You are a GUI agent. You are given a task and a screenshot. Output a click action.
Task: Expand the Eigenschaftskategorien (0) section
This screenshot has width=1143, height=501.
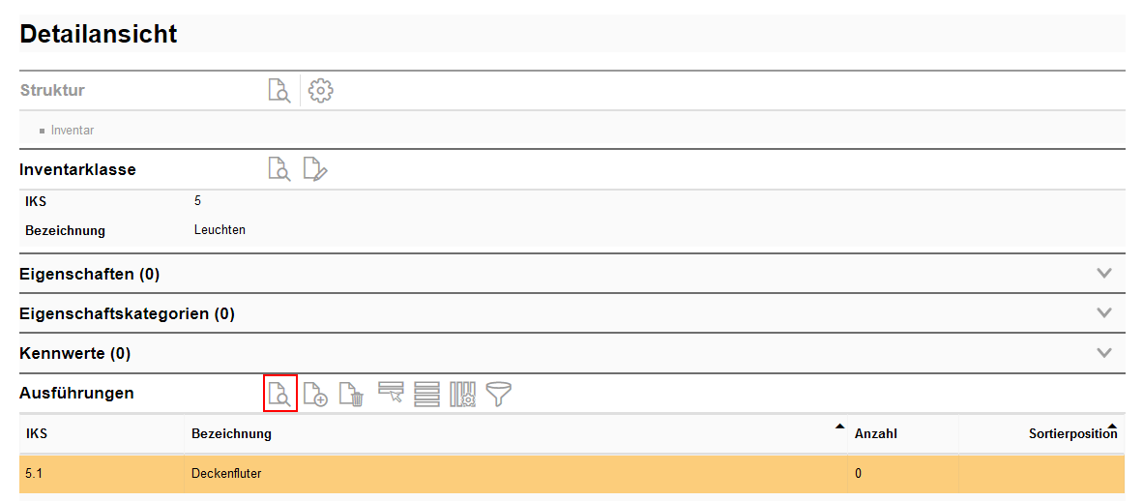click(x=1105, y=313)
